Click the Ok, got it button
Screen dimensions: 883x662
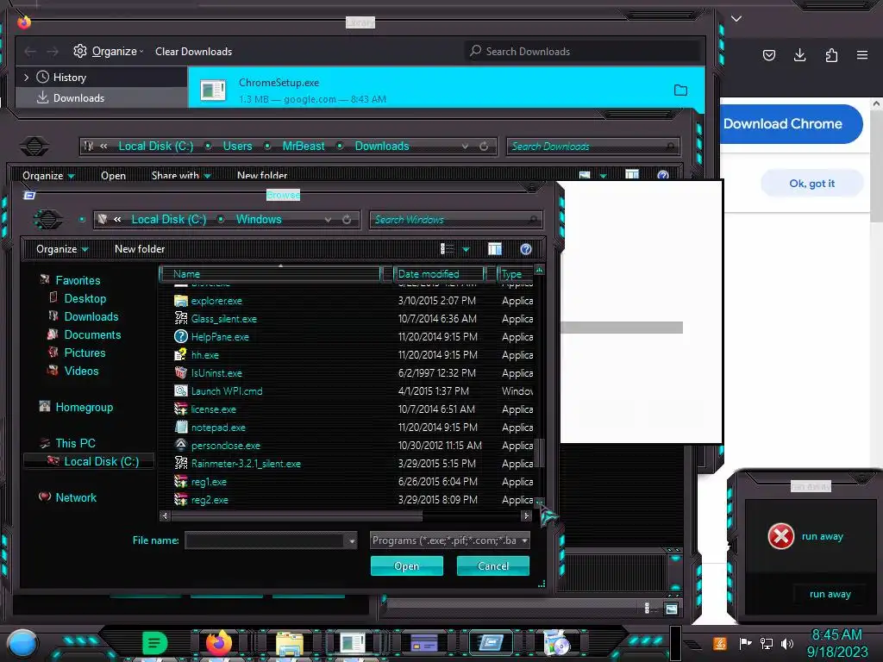click(811, 184)
